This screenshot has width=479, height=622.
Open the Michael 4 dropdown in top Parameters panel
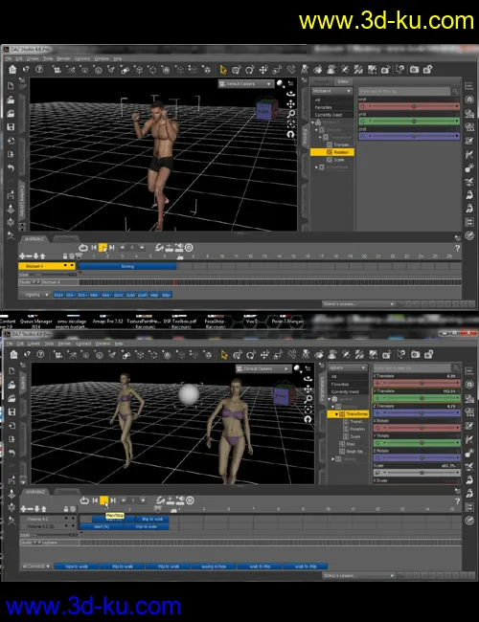point(331,91)
